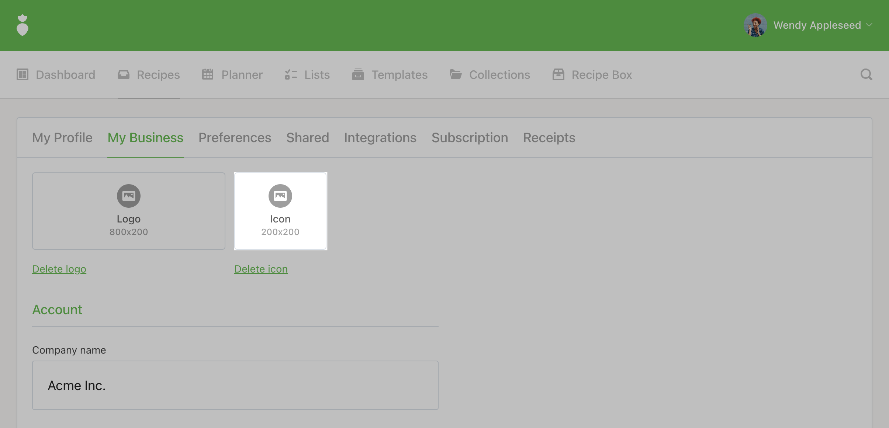Click the app logo in the header

(23, 25)
